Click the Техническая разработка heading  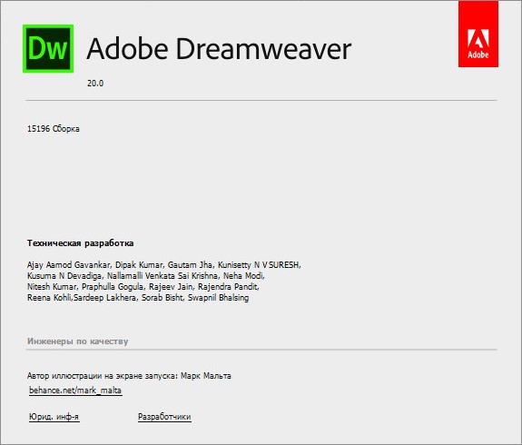coord(80,243)
